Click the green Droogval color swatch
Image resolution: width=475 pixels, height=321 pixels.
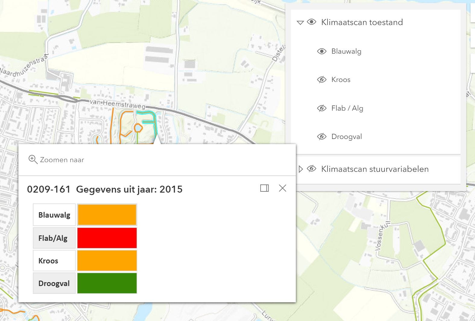[x=107, y=283]
